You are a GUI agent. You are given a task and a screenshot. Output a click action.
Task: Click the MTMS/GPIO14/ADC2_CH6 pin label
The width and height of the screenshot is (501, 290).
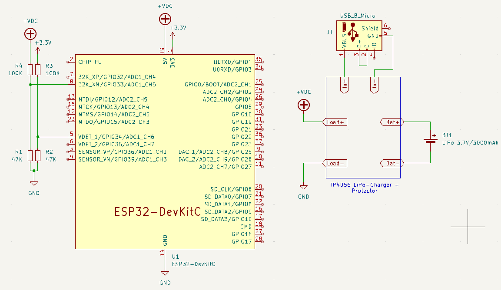point(114,114)
